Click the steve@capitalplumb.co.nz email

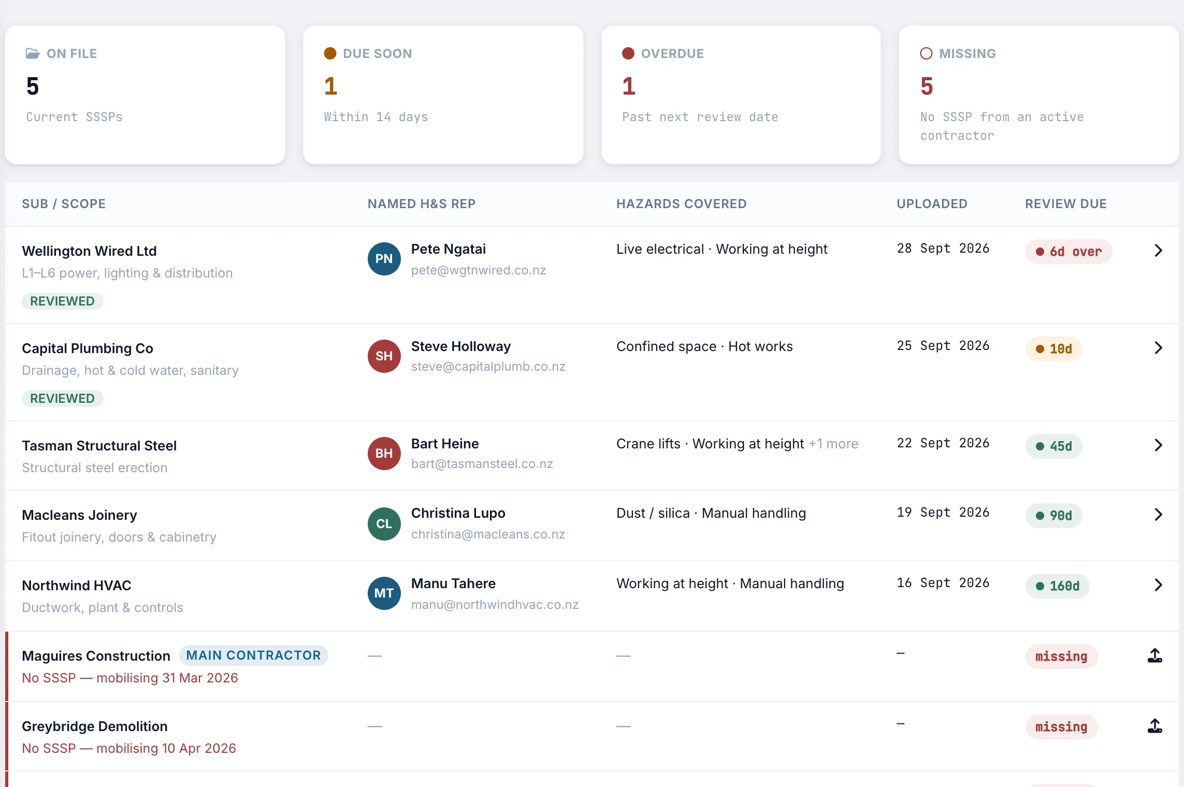(488, 367)
